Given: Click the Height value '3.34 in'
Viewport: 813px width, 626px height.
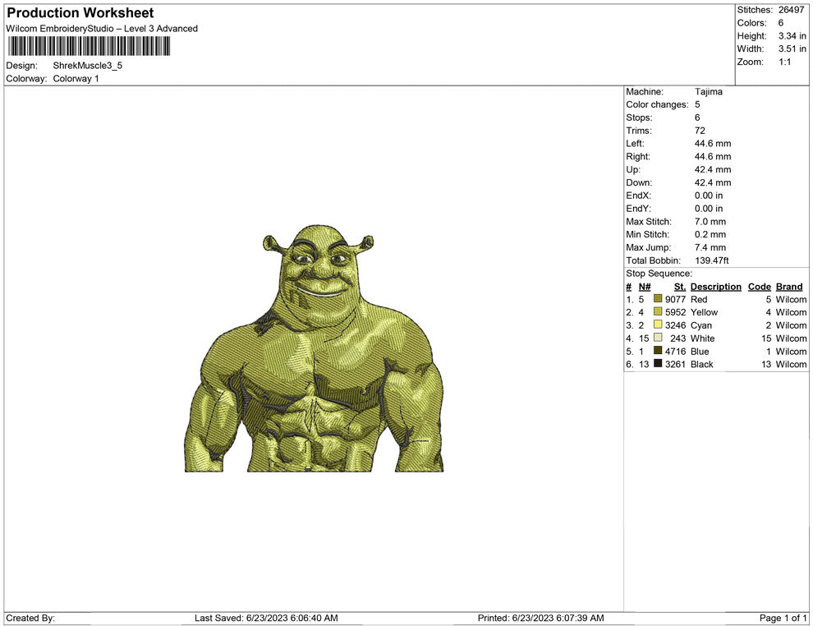Looking at the screenshot, I should point(792,36).
